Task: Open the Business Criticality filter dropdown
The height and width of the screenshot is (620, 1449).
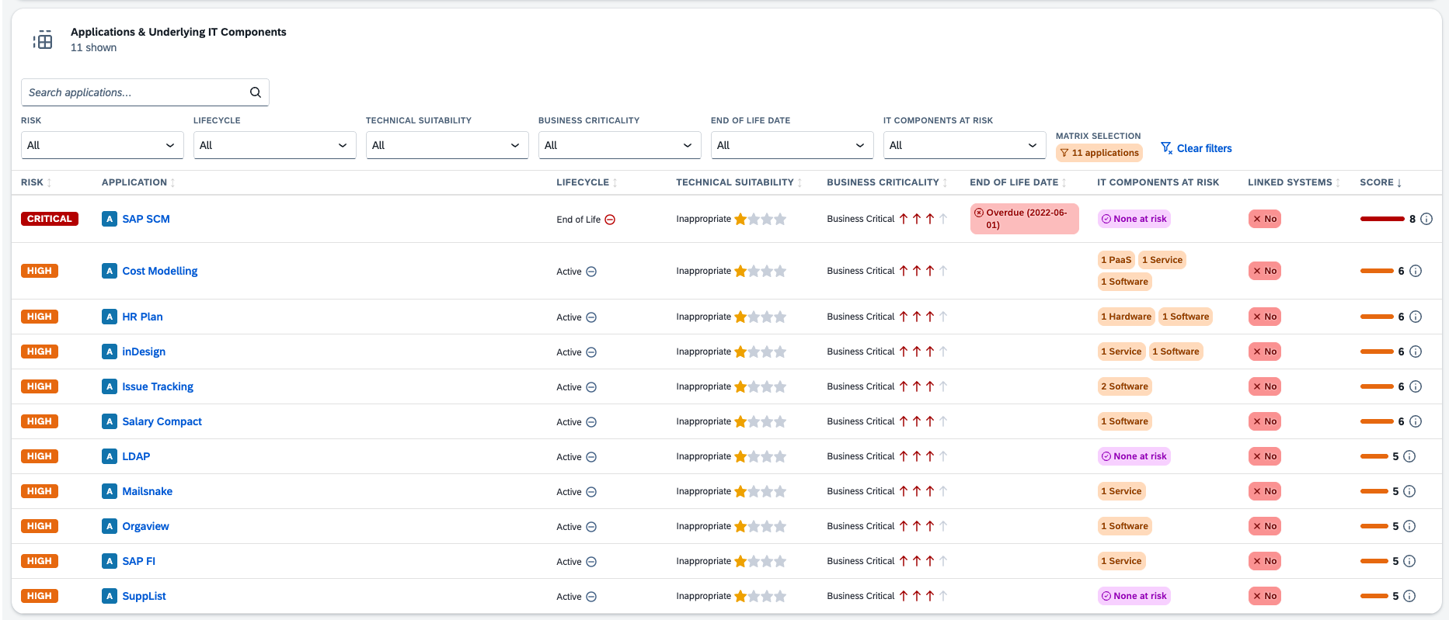Action: [619, 145]
